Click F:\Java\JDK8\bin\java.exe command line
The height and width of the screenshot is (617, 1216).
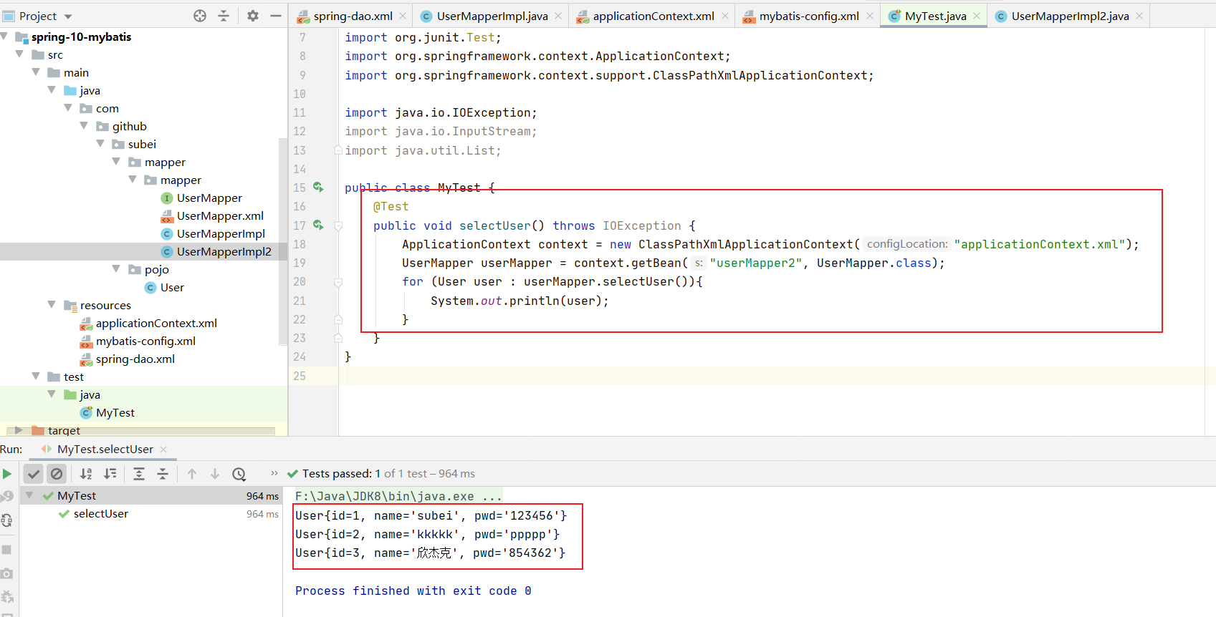pyautogui.click(x=398, y=496)
